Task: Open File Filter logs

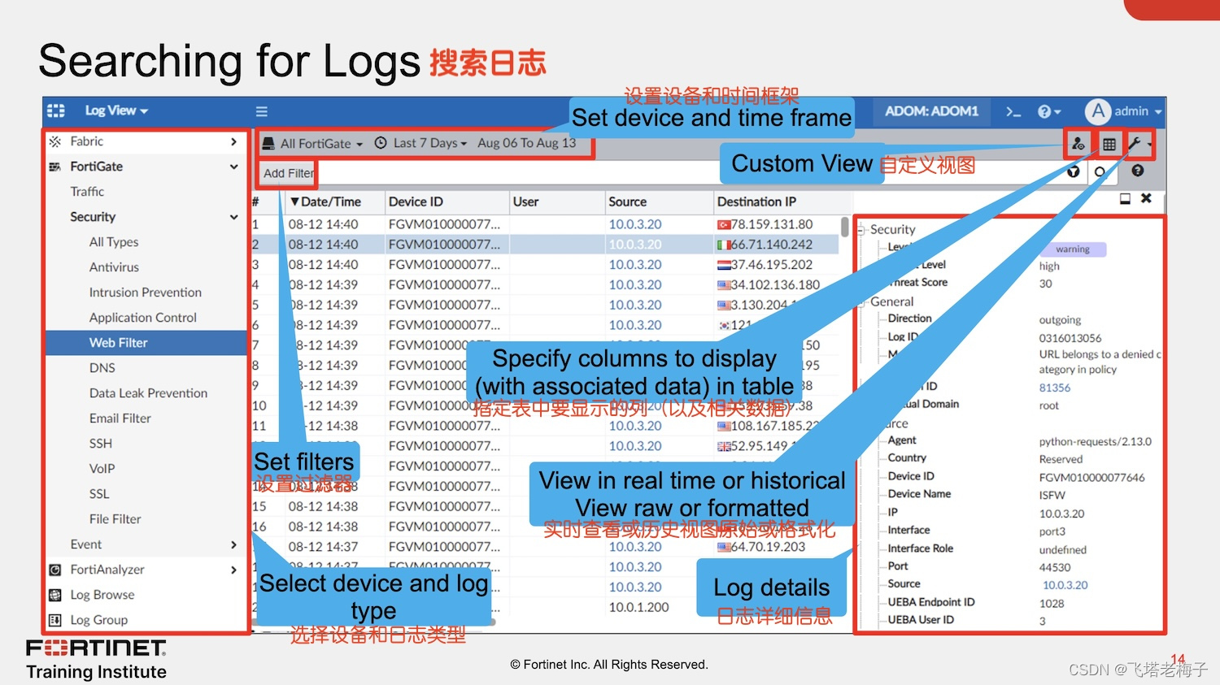Action: pyautogui.click(x=115, y=519)
